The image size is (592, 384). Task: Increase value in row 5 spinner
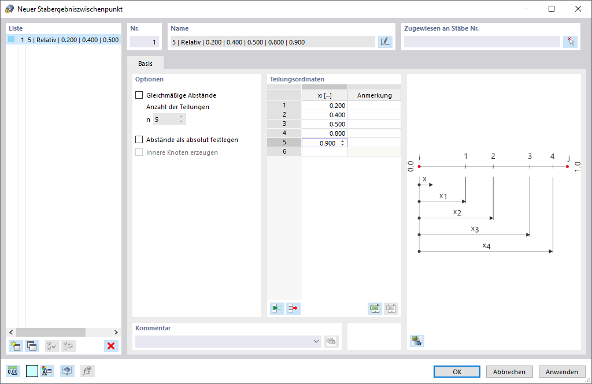pos(342,141)
